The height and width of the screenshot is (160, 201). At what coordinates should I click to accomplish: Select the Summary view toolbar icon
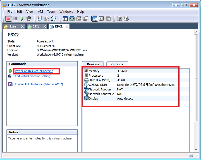(95, 19)
